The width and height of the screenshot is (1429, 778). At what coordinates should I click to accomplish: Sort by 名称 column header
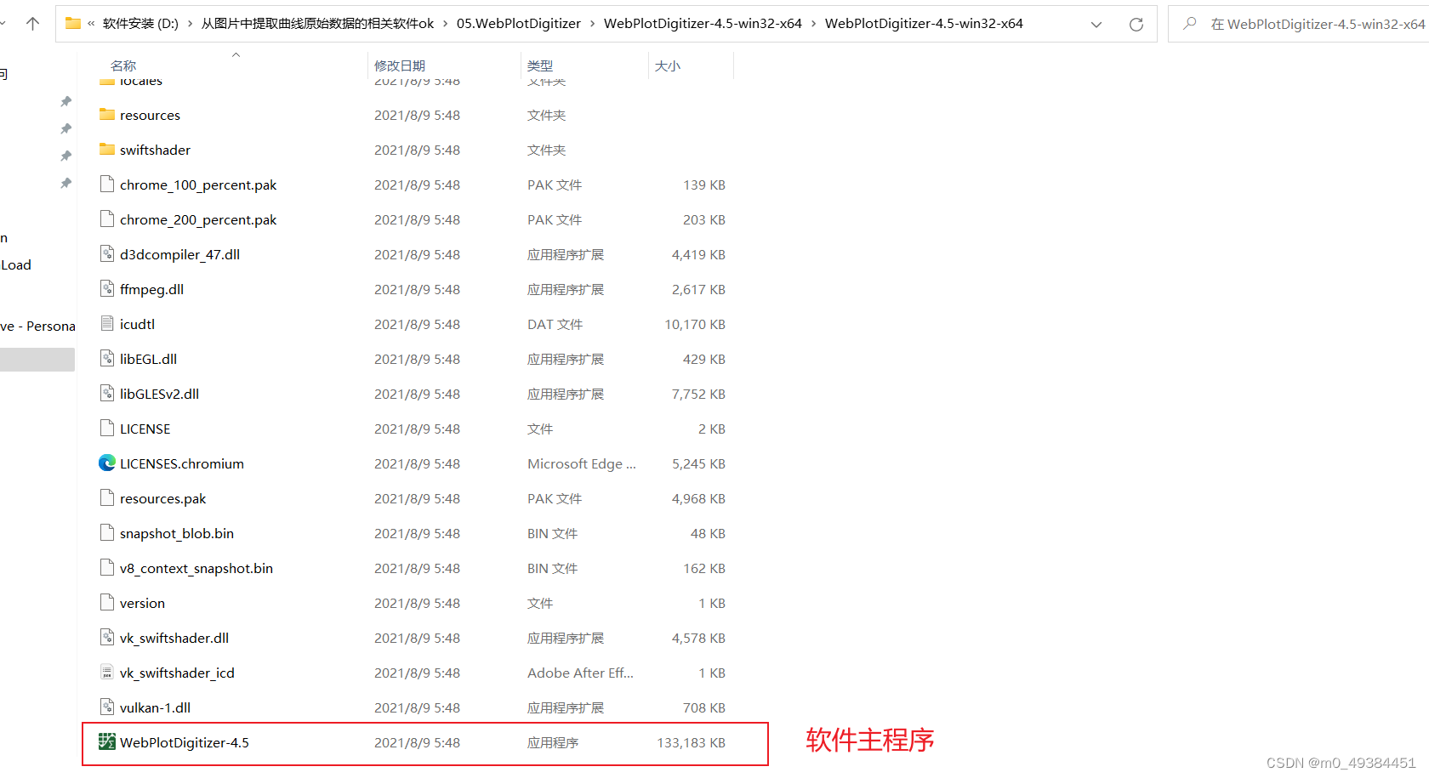(123, 65)
